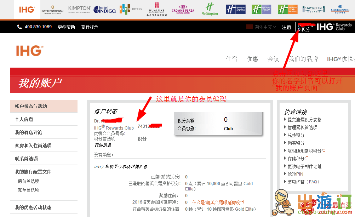Open the 常见问答（FAQ）quick link
The height and width of the screenshot is (217, 355).
coord(303,182)
